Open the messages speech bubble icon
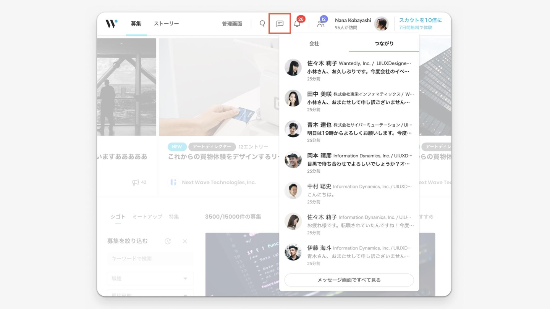The image size is (550, 309). tap(280, 24)
